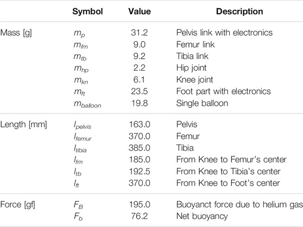This screenshot has width=303, height=227.
Task: Select the Force [gf] row label
Action: tap(17, 205)
